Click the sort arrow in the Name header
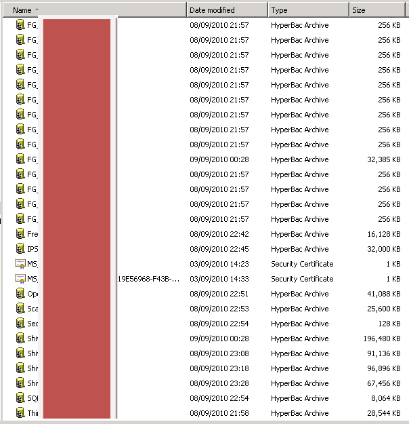Screen dimensions: 409x424 (37, 10)
